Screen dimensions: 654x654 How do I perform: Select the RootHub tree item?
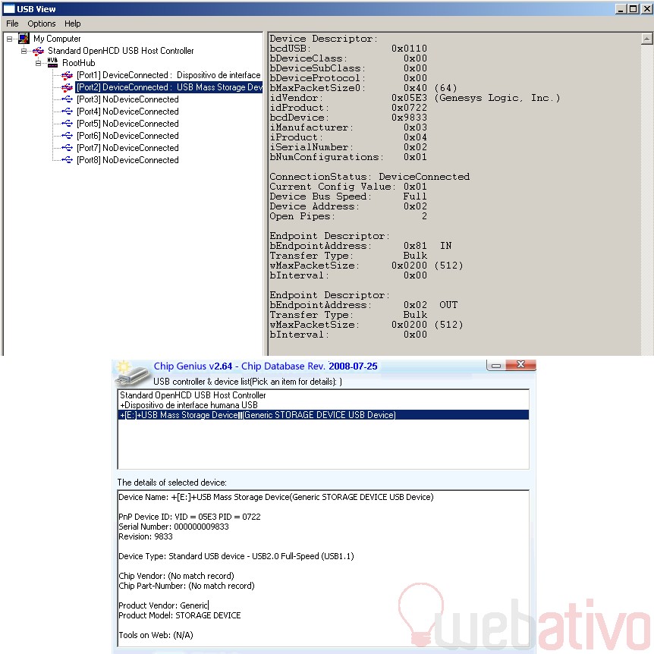pos(79,63)
